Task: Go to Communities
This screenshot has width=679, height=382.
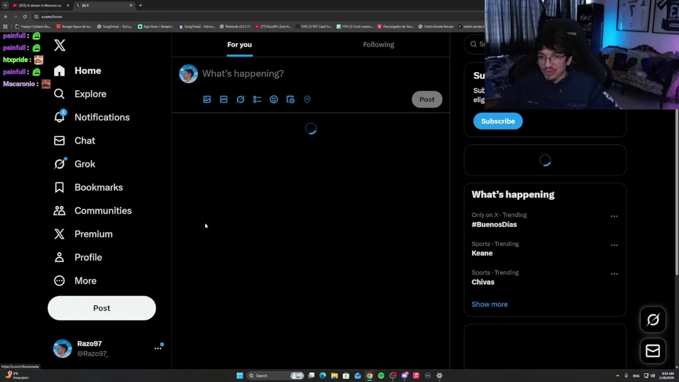Action: (x=92, y=211)
